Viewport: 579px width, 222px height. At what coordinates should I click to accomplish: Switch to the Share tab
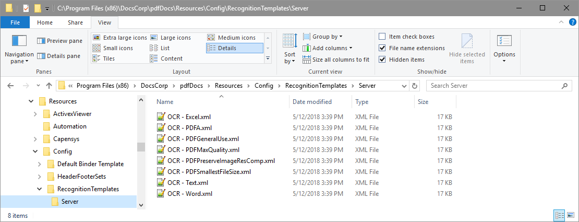point(75,22)
